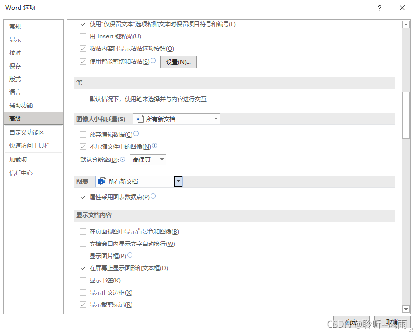Uncheck 属性采用图表数据点 checkbox

tap(83, 197)
